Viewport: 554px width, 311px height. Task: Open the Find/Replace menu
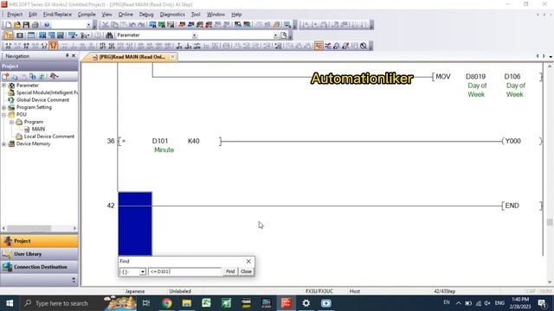coord(57,15)
